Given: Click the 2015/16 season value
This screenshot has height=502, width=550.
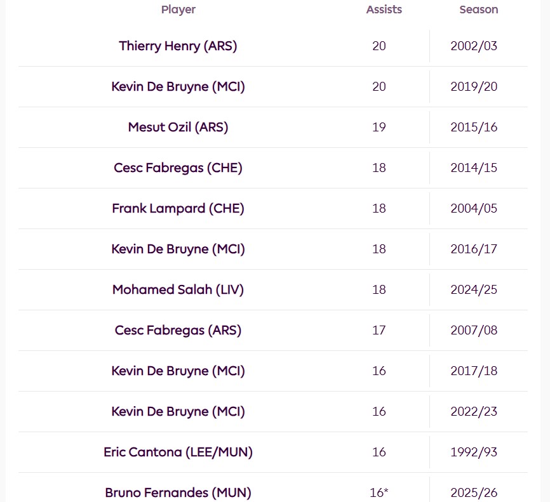Looking at the screenshot, I should [474, 127].
